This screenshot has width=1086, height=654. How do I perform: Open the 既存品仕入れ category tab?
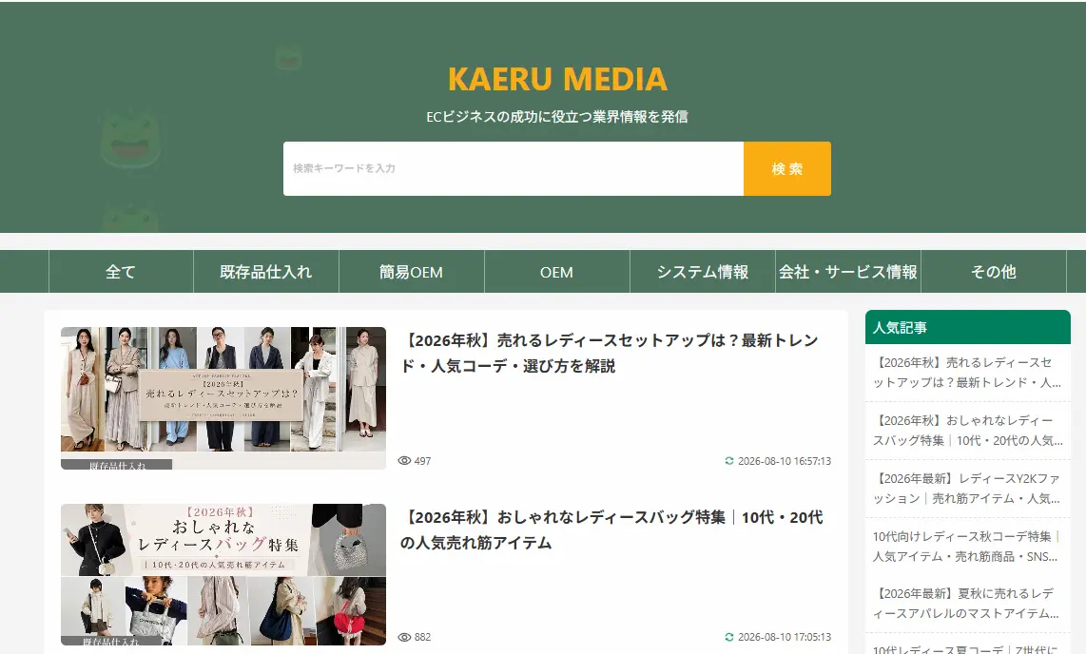[266, 271]
